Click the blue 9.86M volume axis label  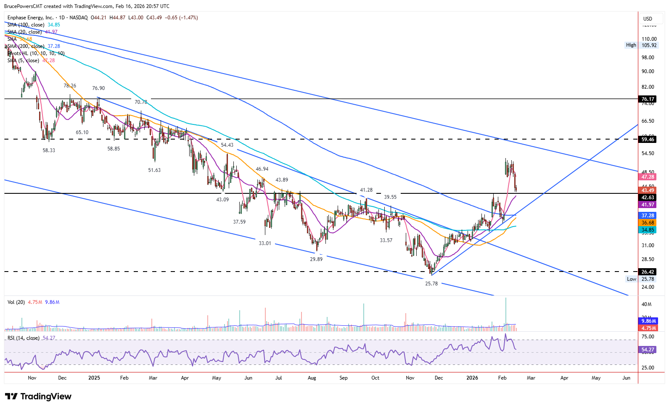648,321
